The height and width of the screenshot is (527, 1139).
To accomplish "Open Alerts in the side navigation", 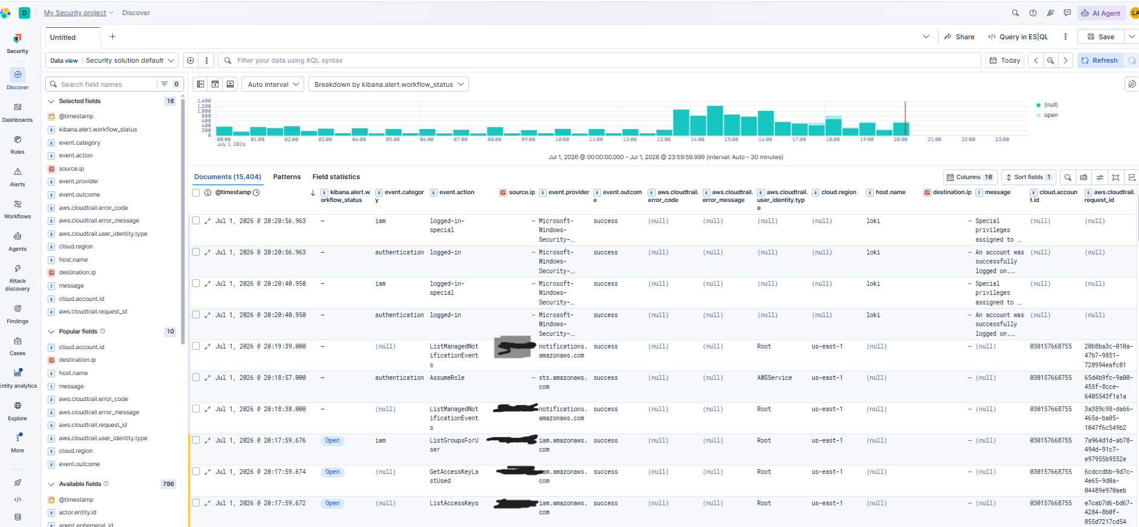I will point(18,177).
